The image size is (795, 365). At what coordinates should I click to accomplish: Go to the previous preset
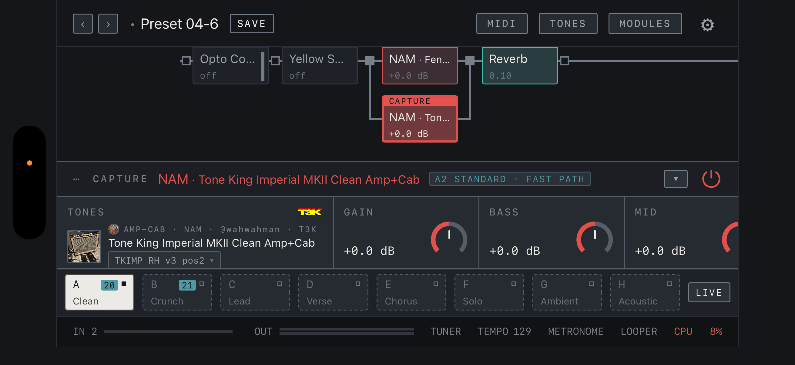[82, 24]
